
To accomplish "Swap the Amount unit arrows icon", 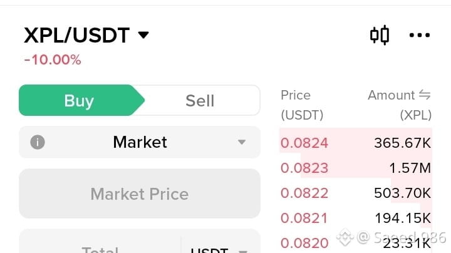I will click(x=425, y=95).
